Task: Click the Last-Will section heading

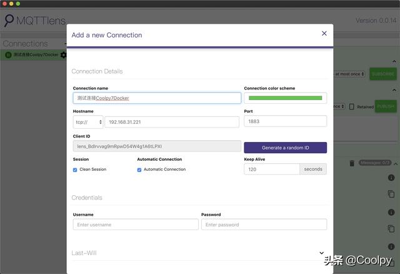Action: point(84,253)
